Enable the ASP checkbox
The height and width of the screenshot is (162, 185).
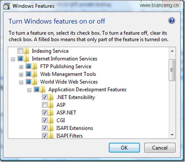click(x=45, y=105)
